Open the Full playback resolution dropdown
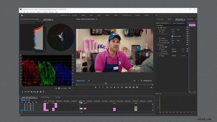 click(x=136, y=81)
